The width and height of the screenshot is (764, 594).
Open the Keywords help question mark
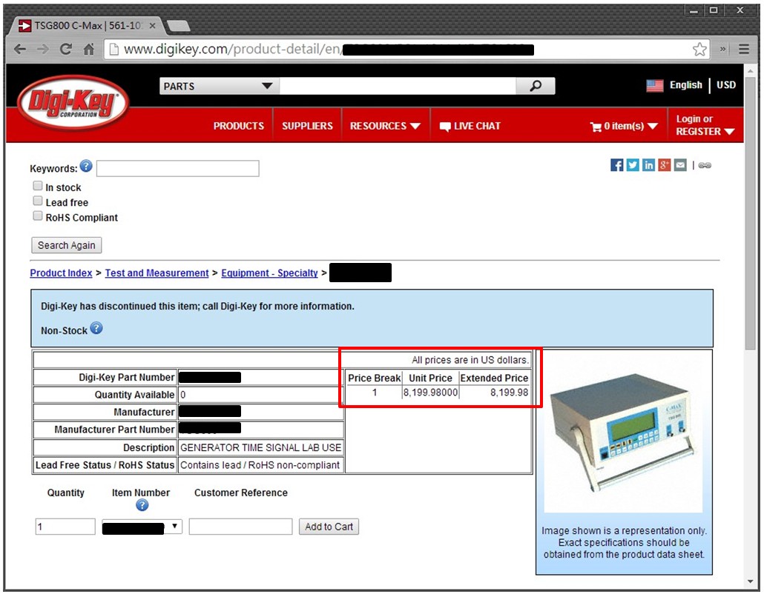(x=86, y=166)
